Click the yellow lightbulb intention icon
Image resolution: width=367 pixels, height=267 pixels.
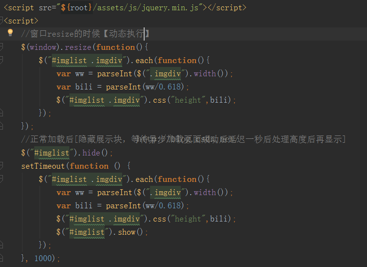10,33
